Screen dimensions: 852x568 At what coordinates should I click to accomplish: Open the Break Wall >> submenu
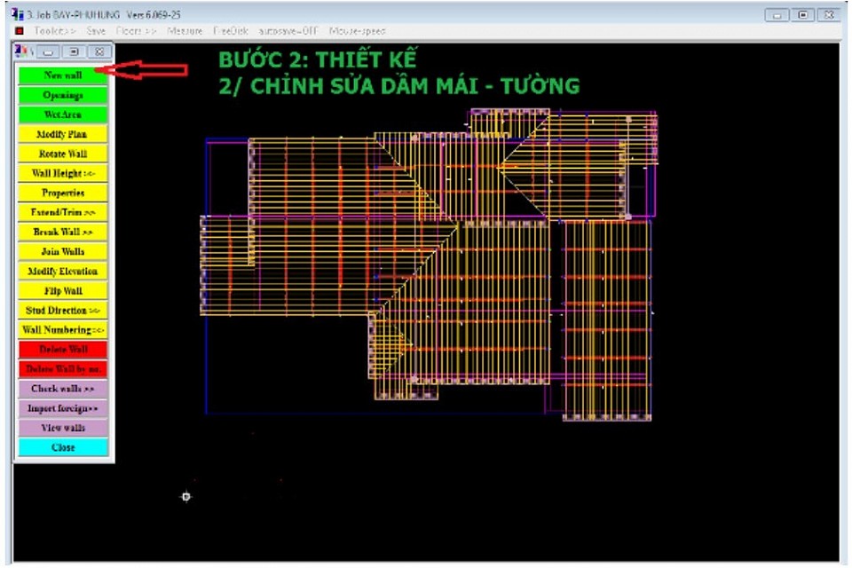pyautogui.click(x=62, y=232)
